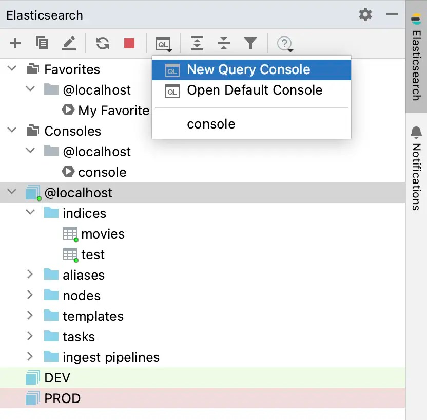The height and width of the screenshot is (420, 427).
Task: Collapse the Favorites group
Action: point(12,68)
